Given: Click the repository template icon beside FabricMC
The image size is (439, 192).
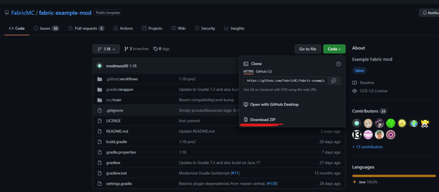Looking at the screenshot, I should point(7,13).
